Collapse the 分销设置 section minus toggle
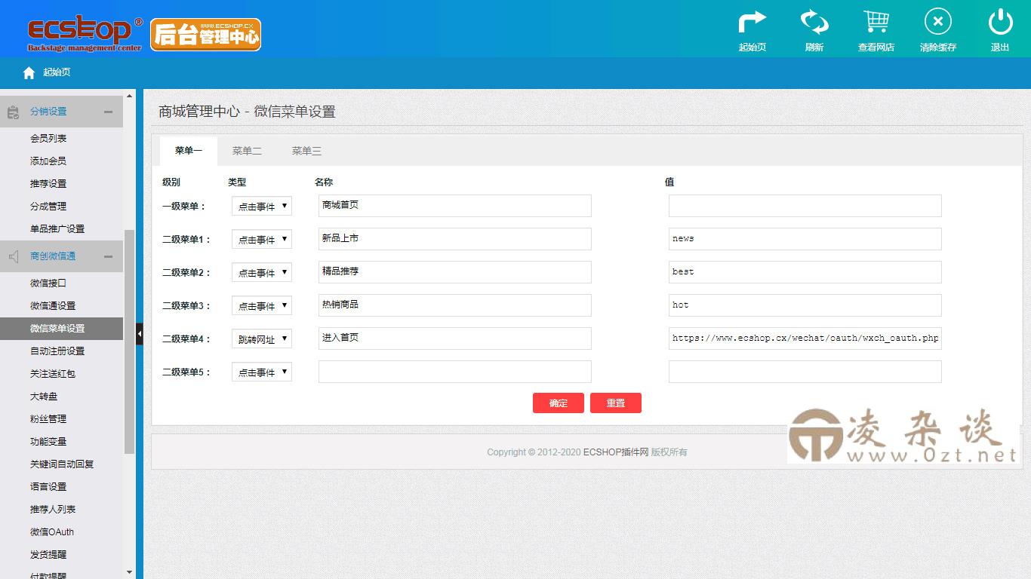 pyautogui.click(x=108, y=112)
